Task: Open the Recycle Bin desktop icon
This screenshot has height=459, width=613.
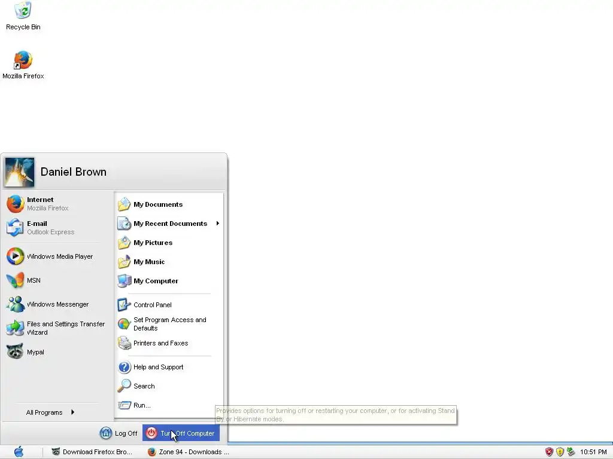Action: tap(23, 16)
